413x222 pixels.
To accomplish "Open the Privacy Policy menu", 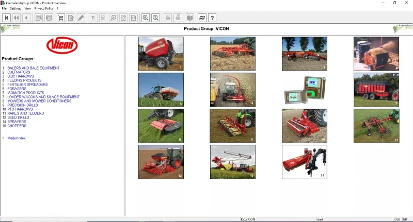I will click(44, 8).
